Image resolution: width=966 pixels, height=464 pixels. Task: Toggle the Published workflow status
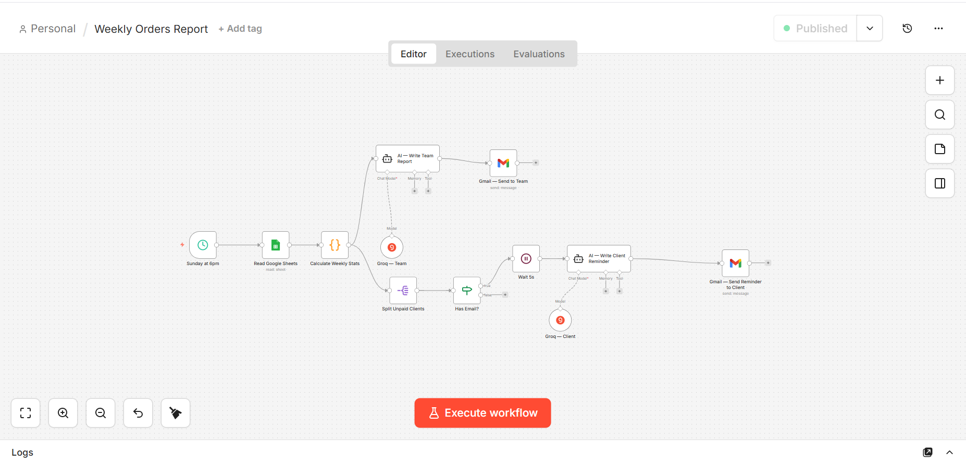point(815,29)
